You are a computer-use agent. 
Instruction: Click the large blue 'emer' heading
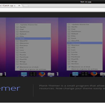tap(10, 88)
